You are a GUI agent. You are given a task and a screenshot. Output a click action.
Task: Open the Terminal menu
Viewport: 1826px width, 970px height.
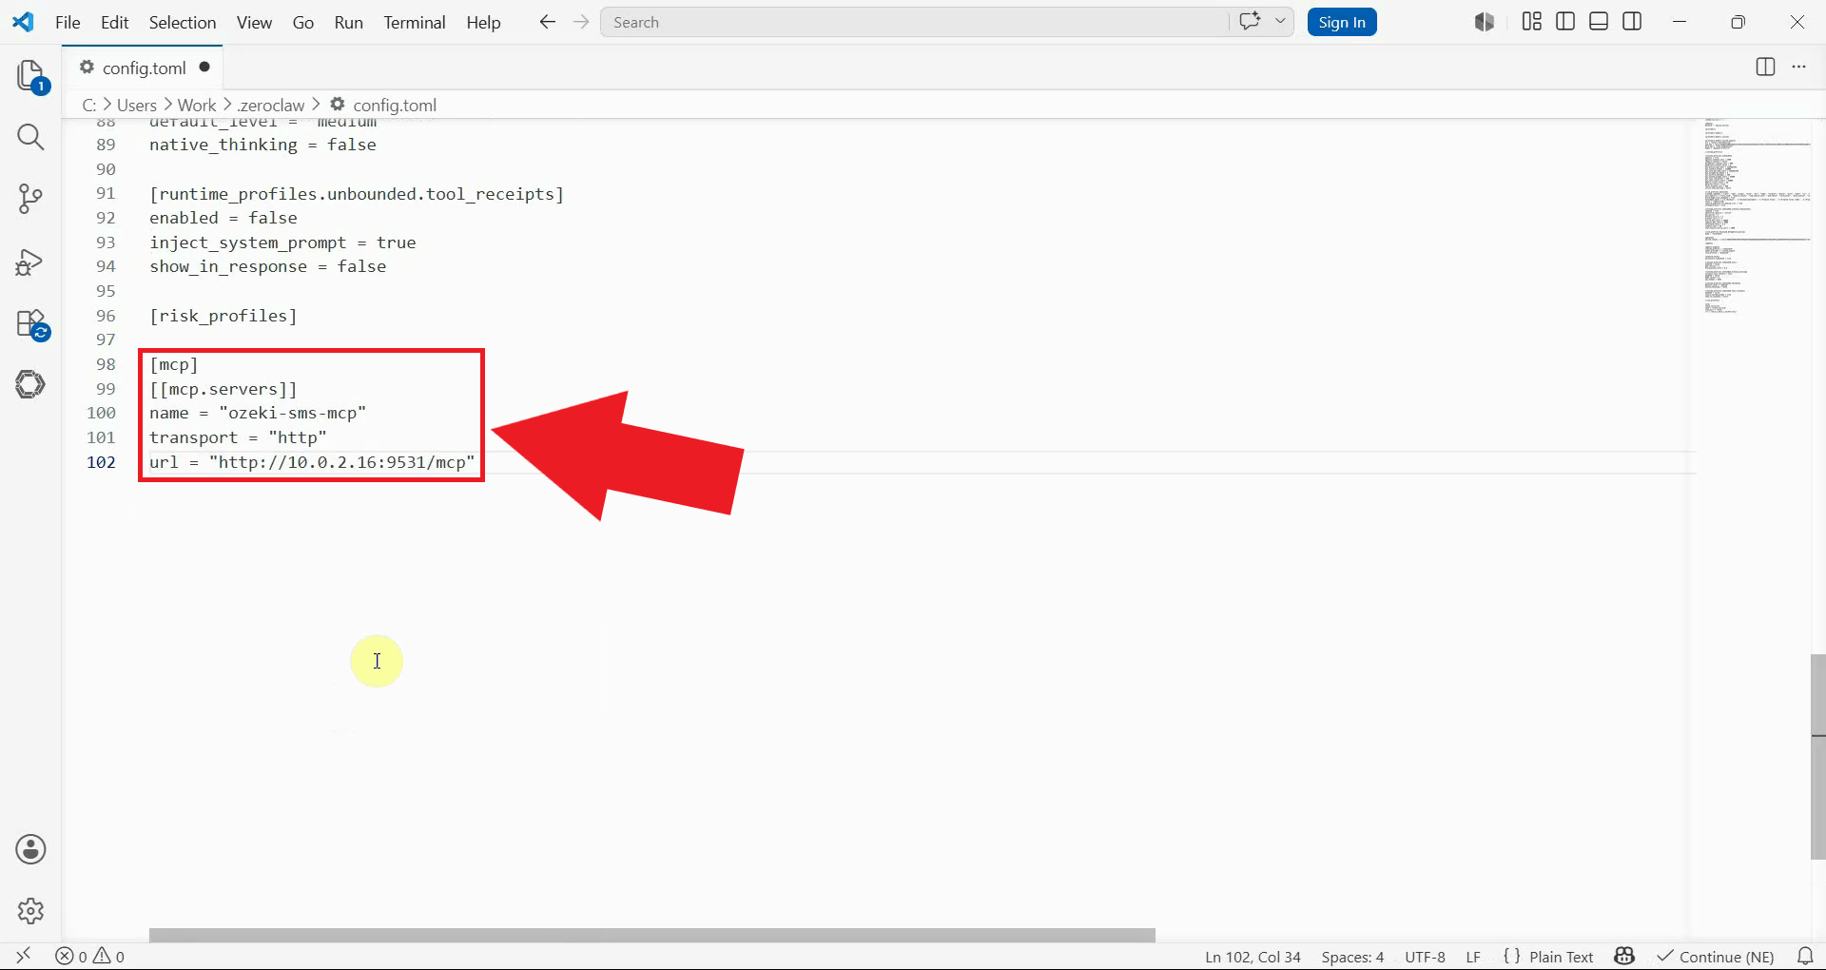[x=414, y=22]
